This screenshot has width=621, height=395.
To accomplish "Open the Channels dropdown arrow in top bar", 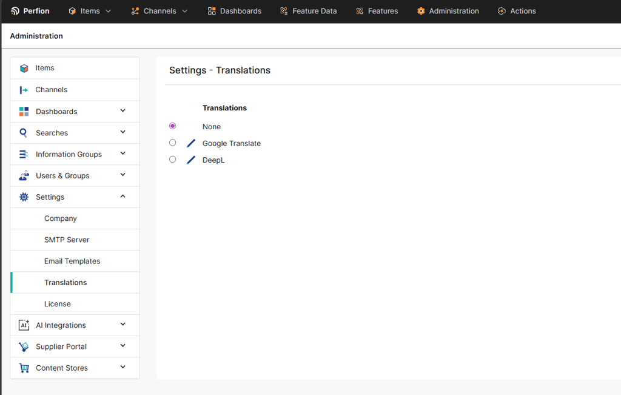I will [x=184, y=11].
